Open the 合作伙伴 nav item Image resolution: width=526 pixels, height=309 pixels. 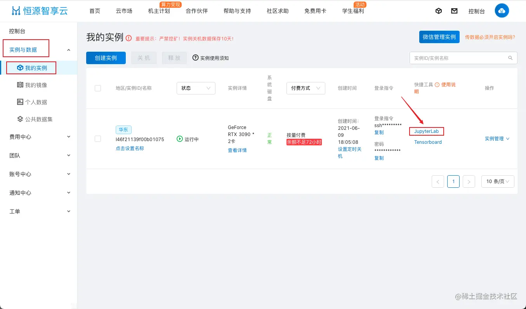(197, 11)
